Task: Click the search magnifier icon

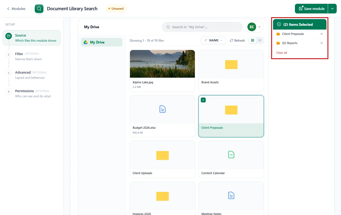Action: (x=168, y=27)
